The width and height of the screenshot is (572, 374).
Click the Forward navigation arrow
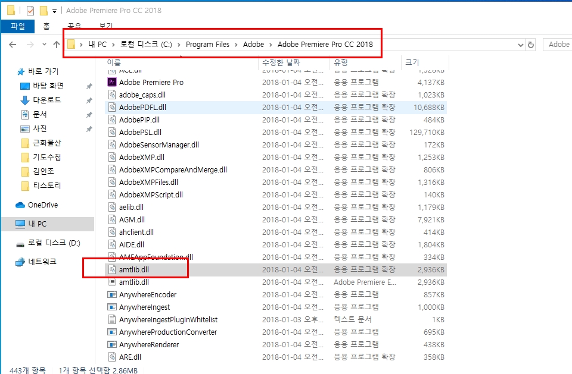[x=30, y=45]
